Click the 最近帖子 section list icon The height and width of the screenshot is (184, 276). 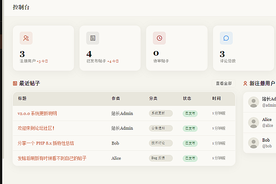pyautogui.click(x=15, y=83)
